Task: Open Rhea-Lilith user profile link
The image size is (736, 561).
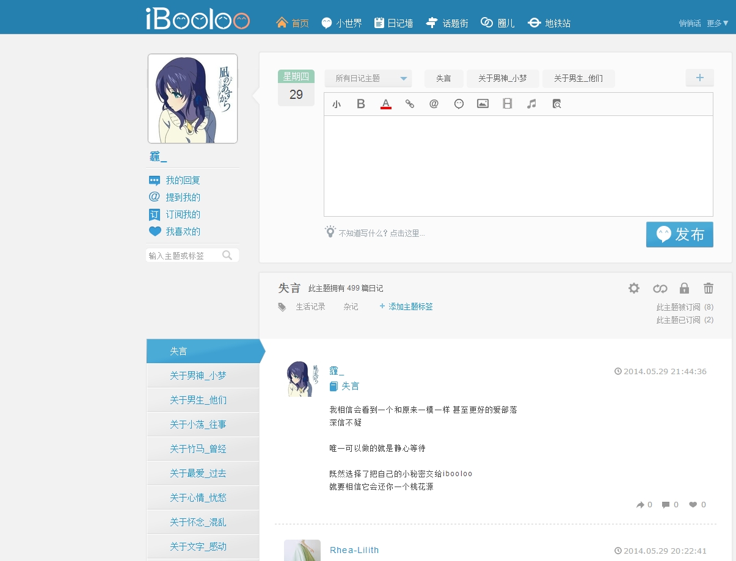Action: pos(354,550)
